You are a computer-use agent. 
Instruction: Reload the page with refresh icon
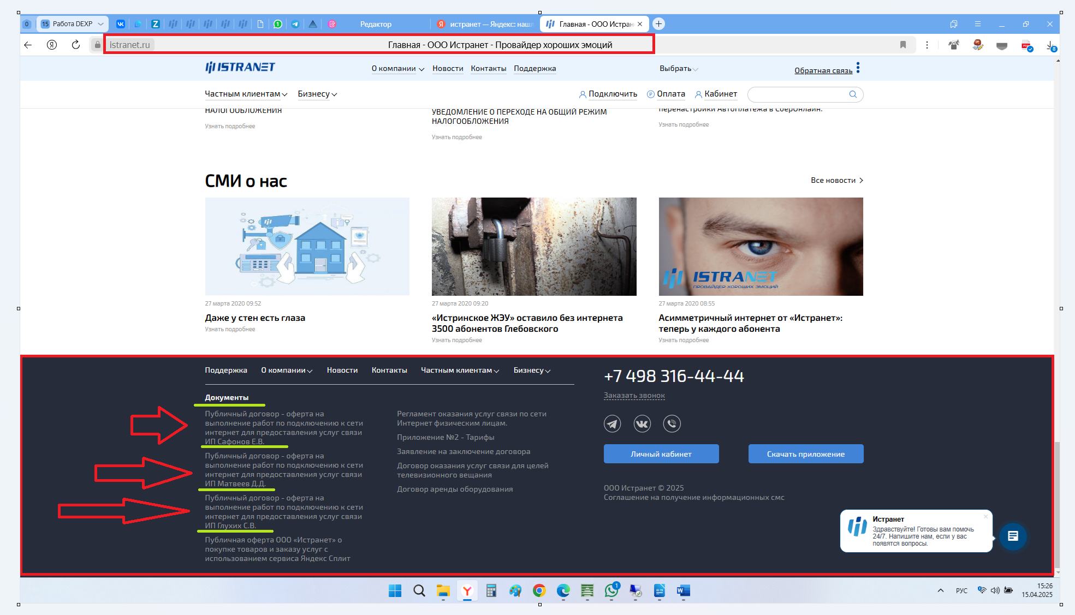(x=76, y=45)
